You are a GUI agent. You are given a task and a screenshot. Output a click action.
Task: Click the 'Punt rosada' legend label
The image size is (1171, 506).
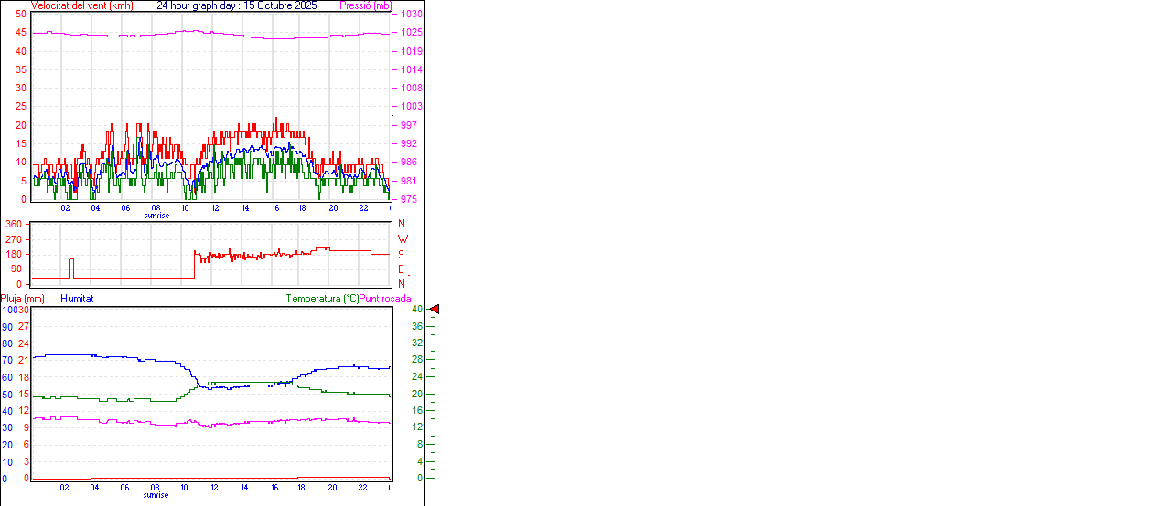tap(385, 299)
